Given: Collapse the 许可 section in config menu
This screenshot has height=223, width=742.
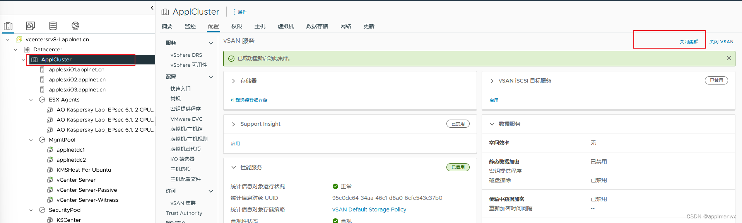Looking at the screenshot, I should click(211, 191).
